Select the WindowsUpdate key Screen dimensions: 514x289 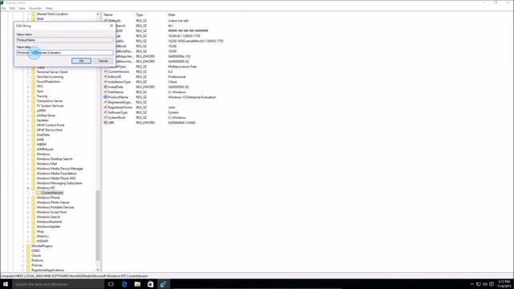48,226
